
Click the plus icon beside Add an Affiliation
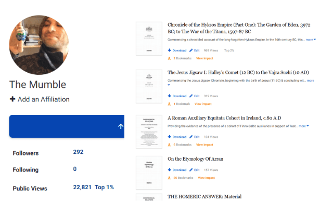pyautogui.click(x=12, y=99)
